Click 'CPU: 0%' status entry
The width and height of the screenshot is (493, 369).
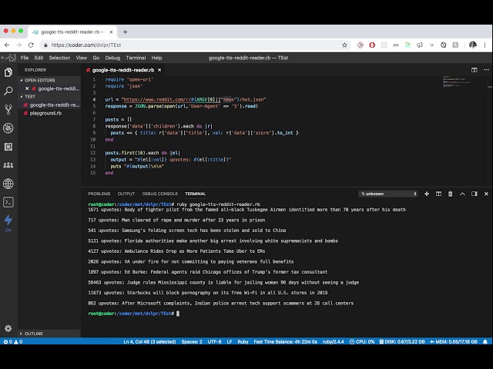point(362,341)
